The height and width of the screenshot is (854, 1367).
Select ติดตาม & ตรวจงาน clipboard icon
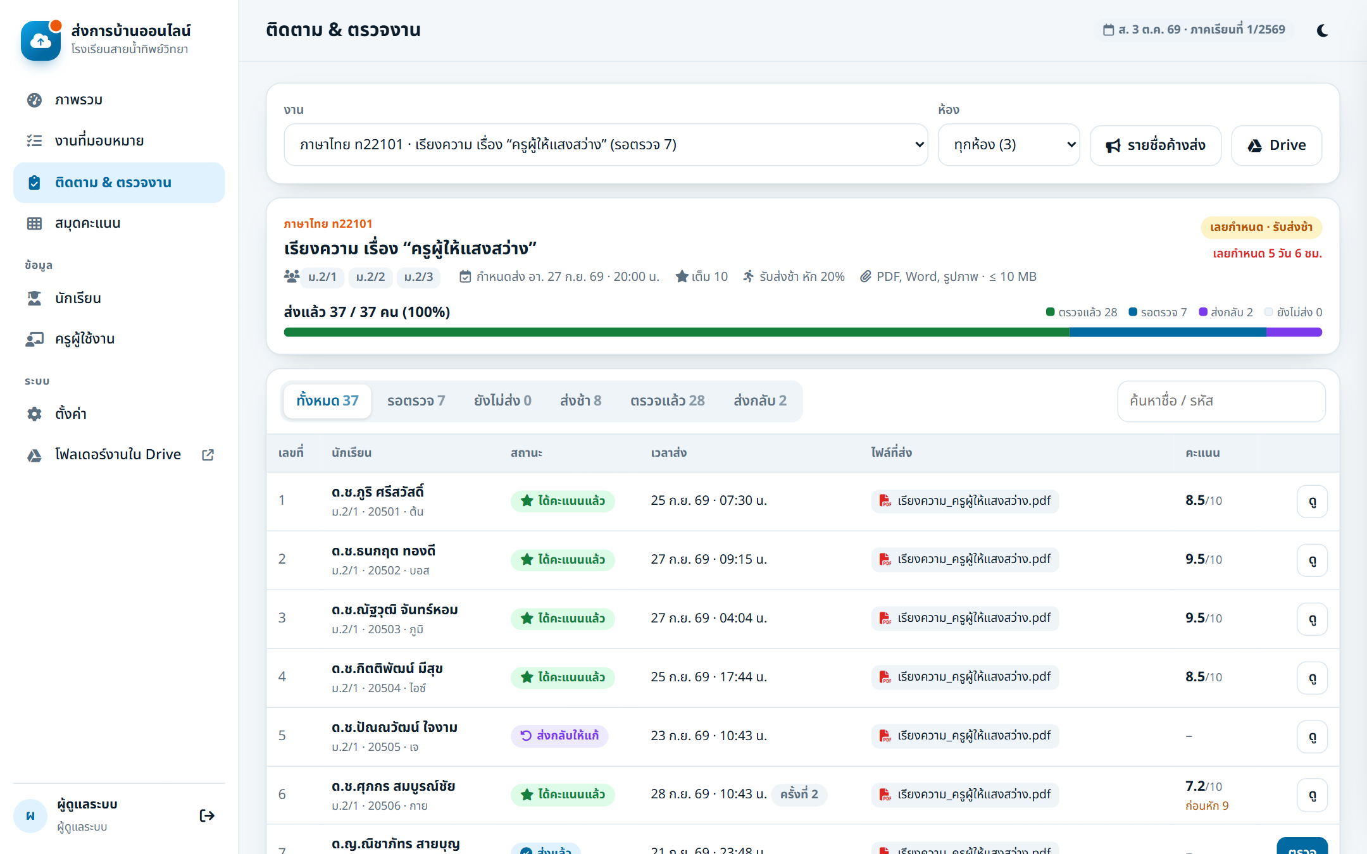click(34, 182)
